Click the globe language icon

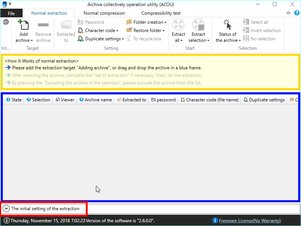pyautogui.click(x=6, y=22)
